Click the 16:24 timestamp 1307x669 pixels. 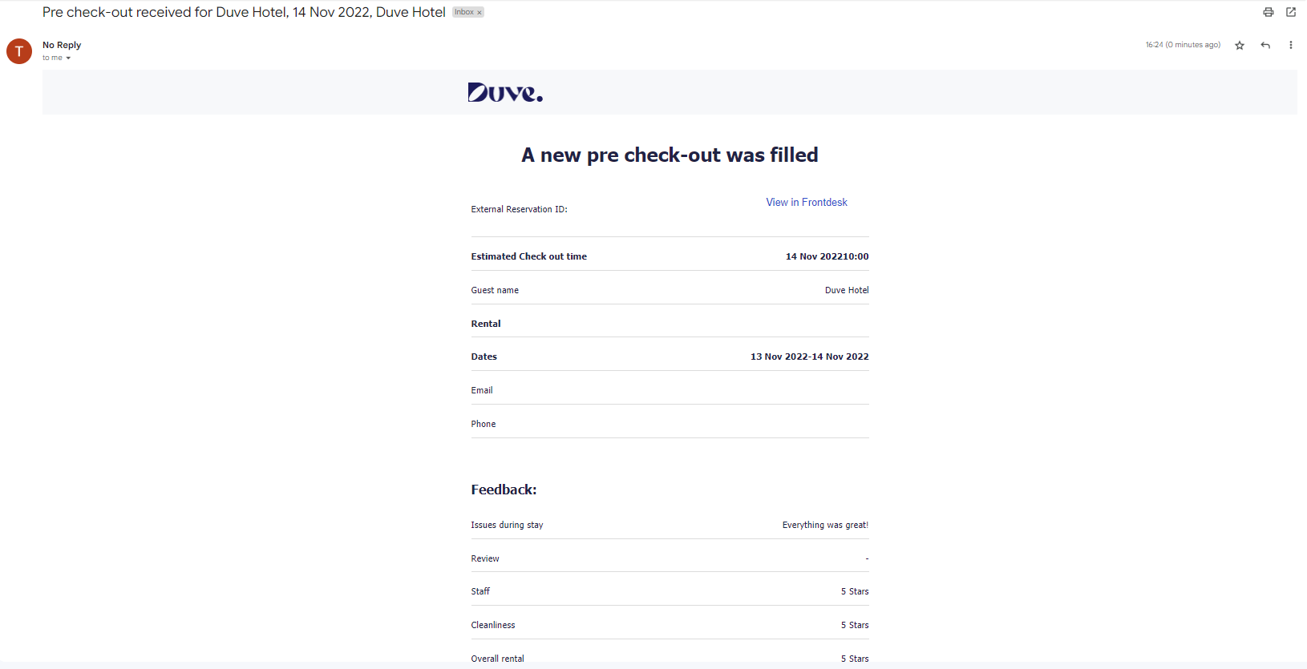point(1183,45)
